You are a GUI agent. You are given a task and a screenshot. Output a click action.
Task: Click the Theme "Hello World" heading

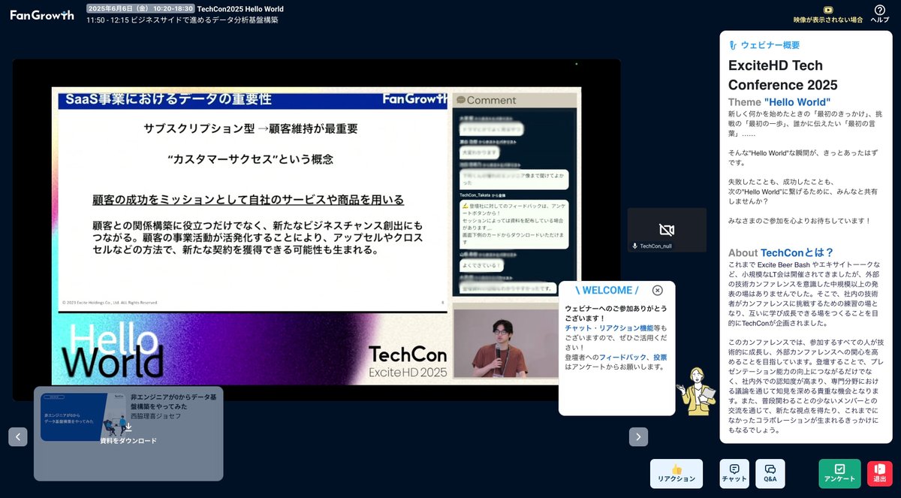779,102
